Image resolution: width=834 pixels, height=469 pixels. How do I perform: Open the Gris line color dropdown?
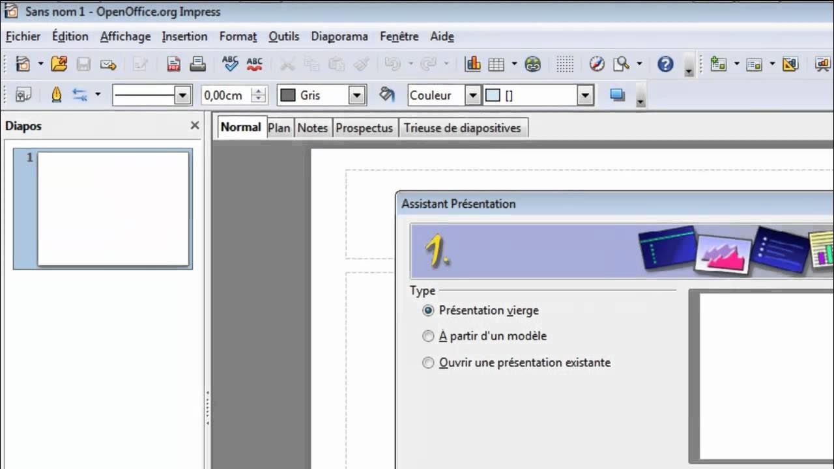357,95
